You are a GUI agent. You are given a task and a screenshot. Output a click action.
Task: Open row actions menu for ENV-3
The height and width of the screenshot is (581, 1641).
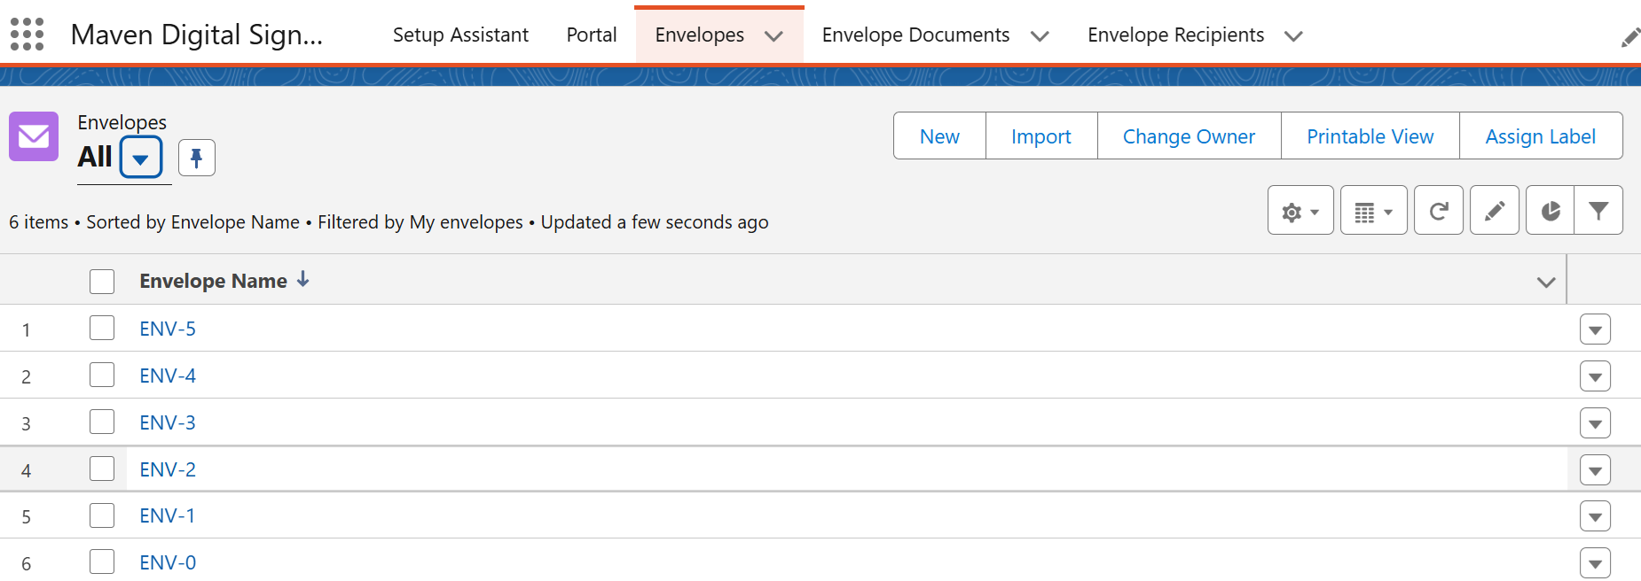click(1595, 423)
